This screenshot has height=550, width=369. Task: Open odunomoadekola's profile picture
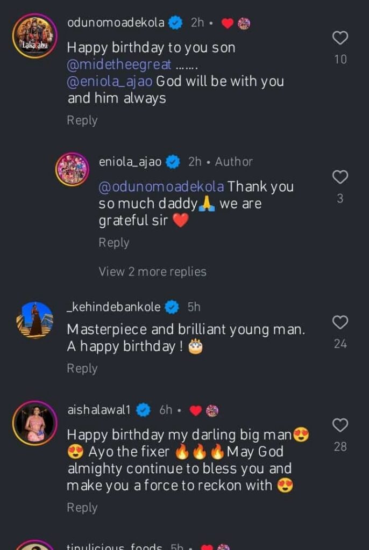coord(35,36)
